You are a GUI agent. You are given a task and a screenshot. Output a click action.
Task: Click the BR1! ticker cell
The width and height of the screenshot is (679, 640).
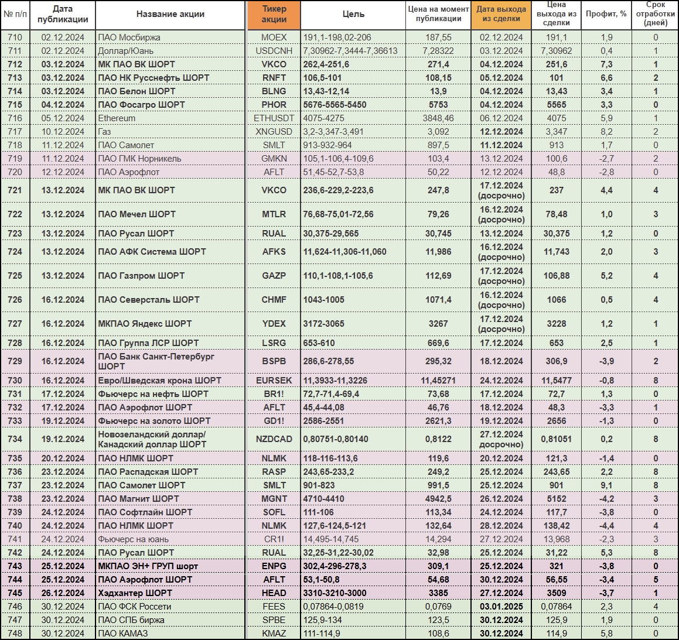(x=274, y=394)
